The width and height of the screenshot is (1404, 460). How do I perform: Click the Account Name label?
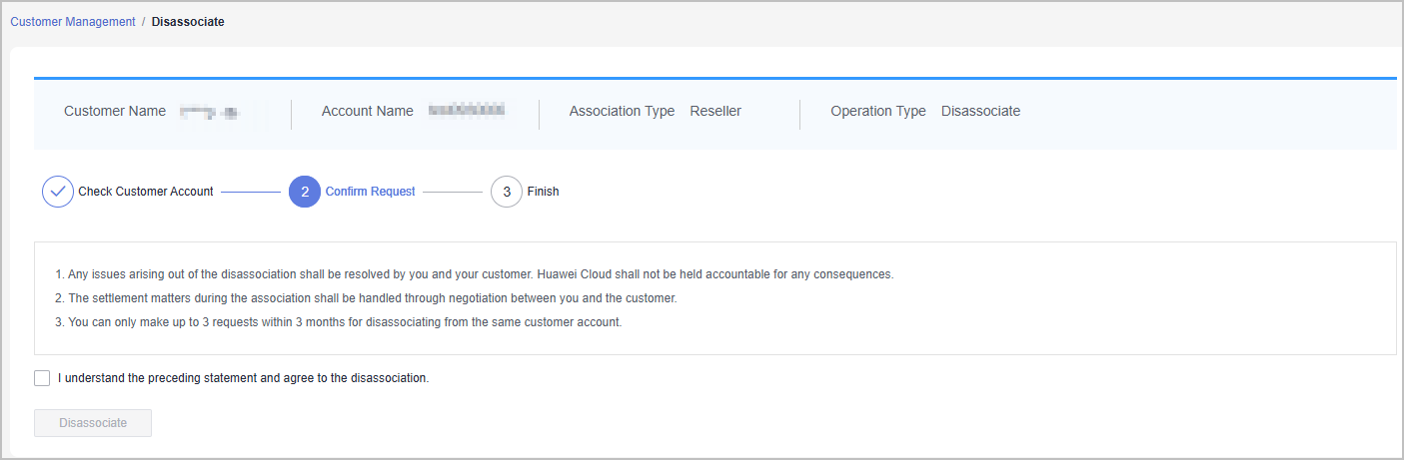click(367, 112)
